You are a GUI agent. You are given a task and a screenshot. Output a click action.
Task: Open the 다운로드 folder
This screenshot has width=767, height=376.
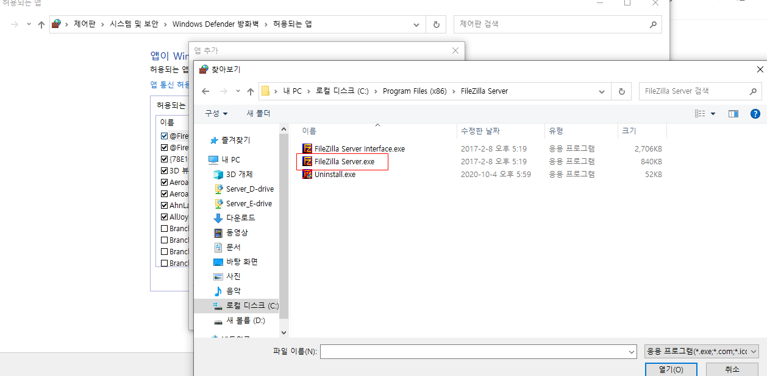coord(234,218)
